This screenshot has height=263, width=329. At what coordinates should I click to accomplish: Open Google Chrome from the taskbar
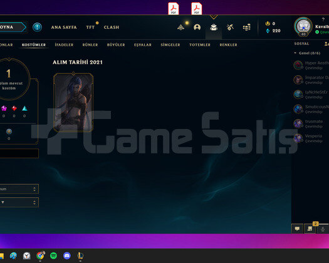(40, 255)
